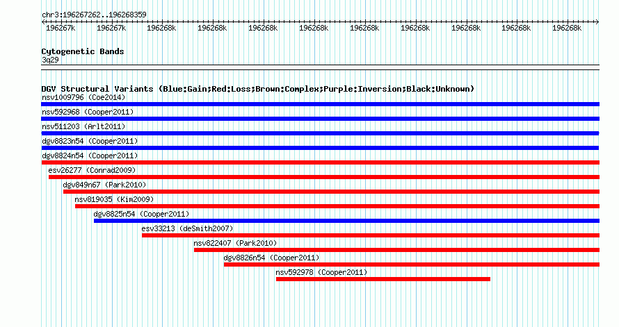Select blue gain bar under dgv8825n54
Screen dimensions: 619x327
[346, 221]
